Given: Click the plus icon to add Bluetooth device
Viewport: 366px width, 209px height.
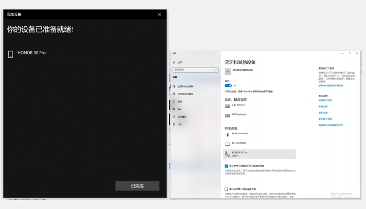Looking at the screenshot, I should click(x=228, y=72).
